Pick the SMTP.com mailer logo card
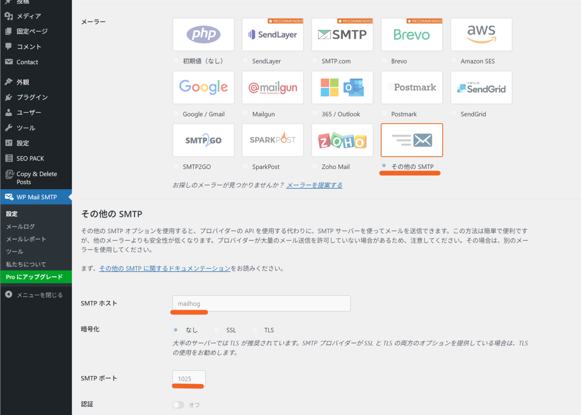 coord(342,34)
